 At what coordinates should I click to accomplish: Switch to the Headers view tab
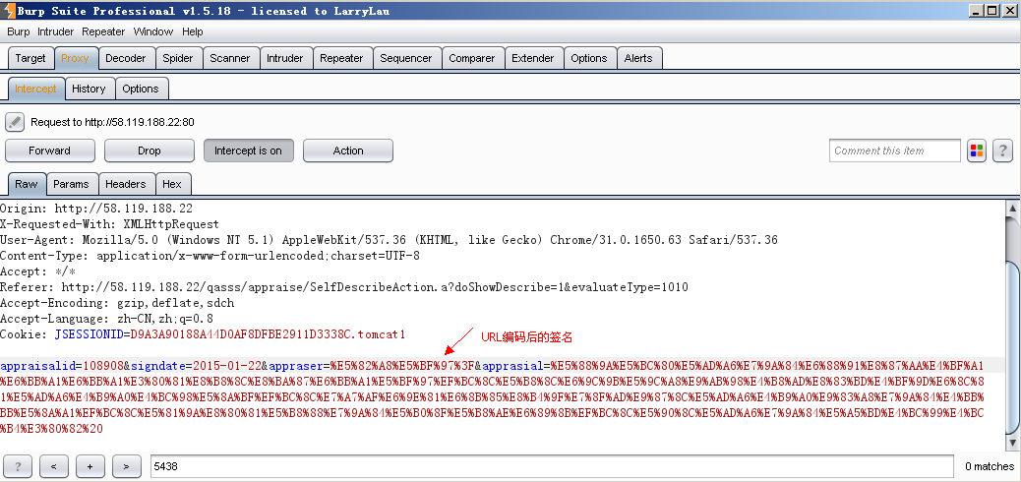click(x=126, y=184)
